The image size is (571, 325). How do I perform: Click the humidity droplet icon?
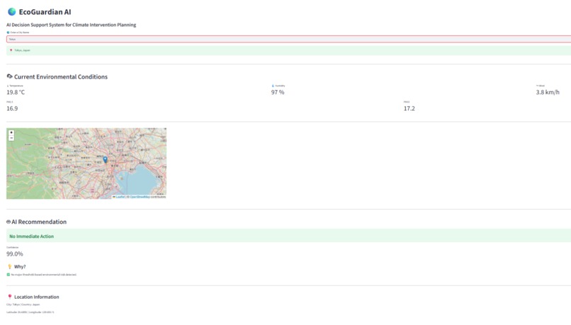coord(273,86)
